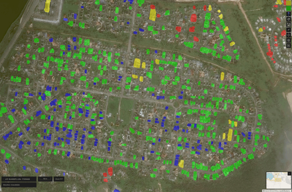
Task: Click the blue lake area in minimap
Action: [x=270, y=177]
